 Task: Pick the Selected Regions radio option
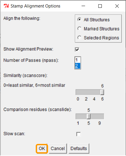(x=79, y=38)
